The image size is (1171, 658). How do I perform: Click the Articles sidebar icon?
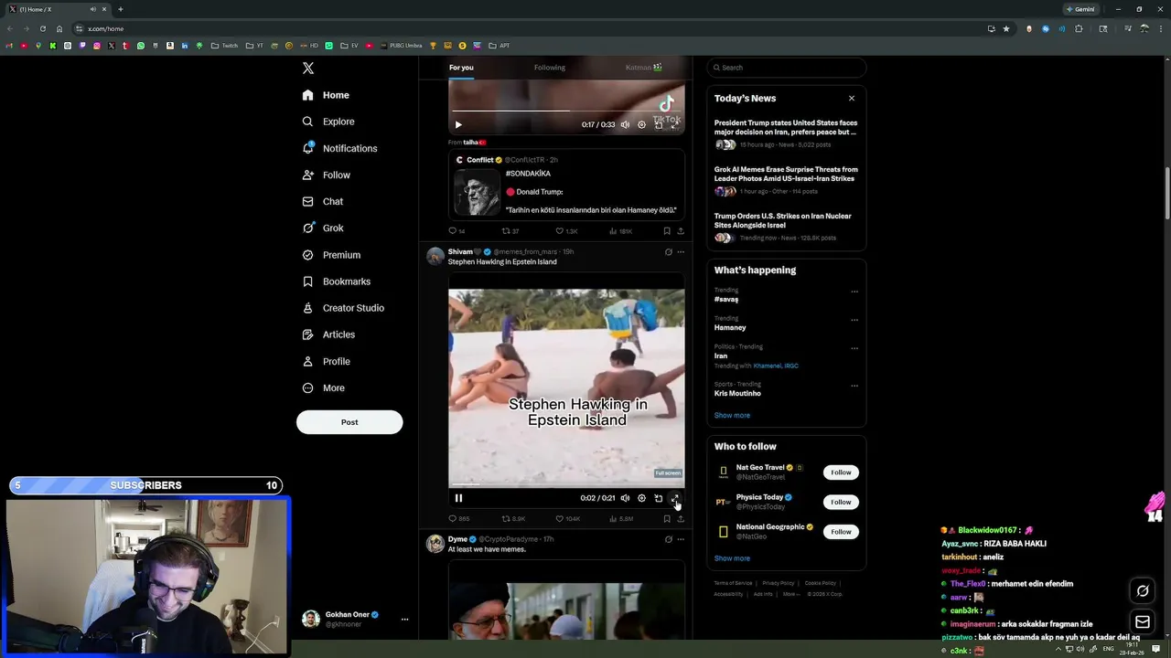pyautogui.click(x=308, y=334)
